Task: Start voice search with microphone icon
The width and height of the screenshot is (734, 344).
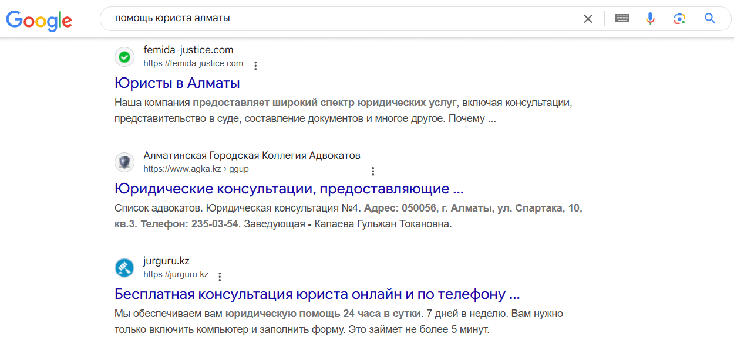Action: [650, 19]
